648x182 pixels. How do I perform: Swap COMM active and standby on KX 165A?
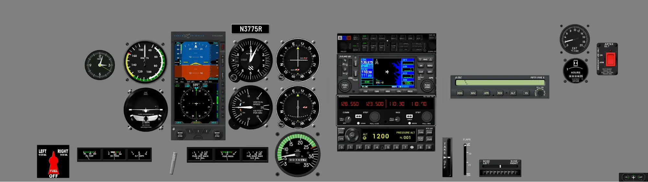(359, 116)
